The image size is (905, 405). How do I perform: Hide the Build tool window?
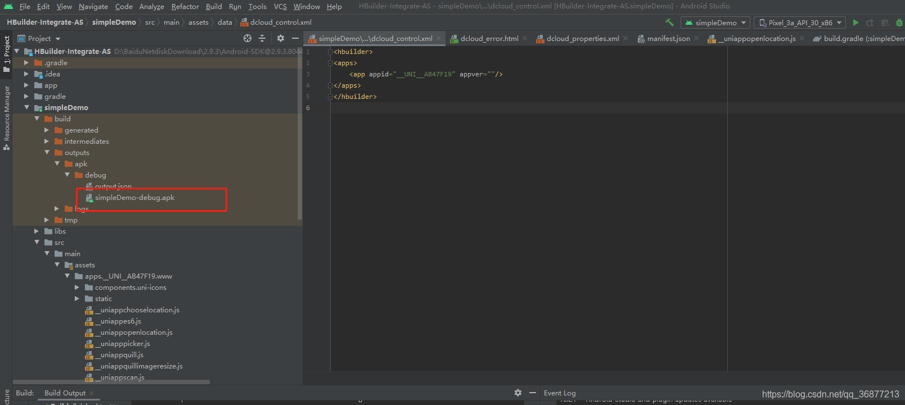pyautogui.click(x=533, y=393)
